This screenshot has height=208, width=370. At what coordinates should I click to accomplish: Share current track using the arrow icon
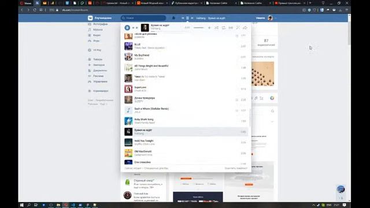[245, 28]
